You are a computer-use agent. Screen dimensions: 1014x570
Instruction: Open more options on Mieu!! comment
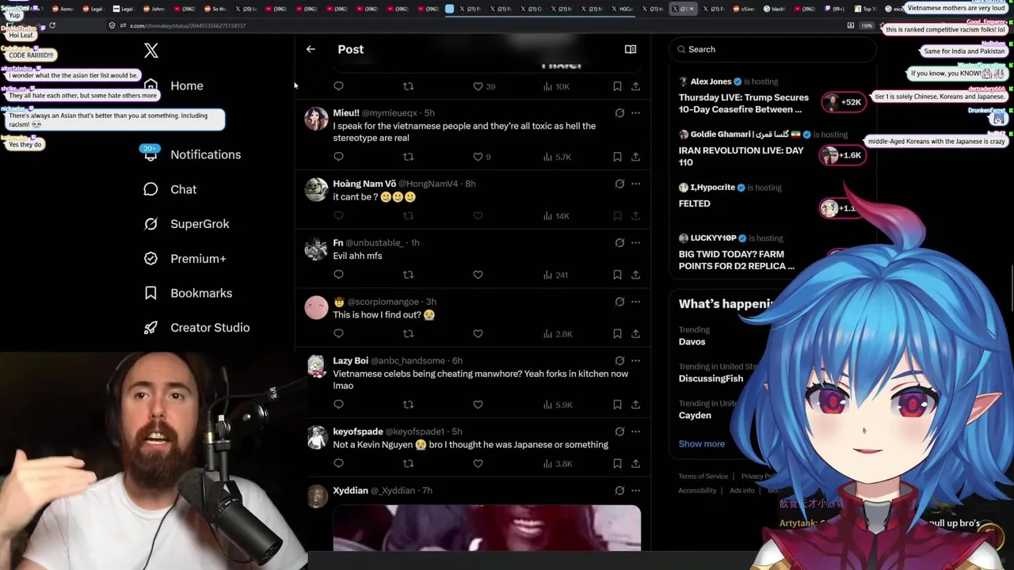[635, 113]
